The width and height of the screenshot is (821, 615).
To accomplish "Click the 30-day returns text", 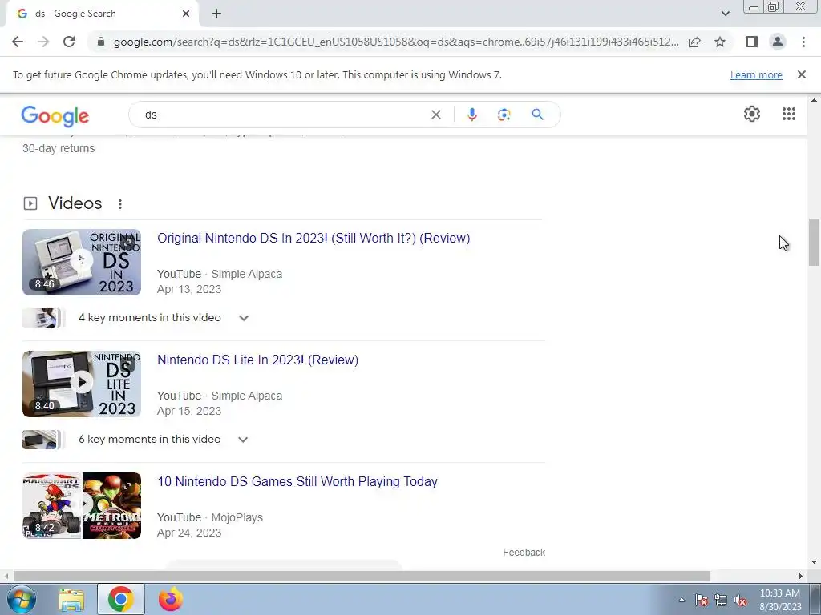I will tap(59, 148).
